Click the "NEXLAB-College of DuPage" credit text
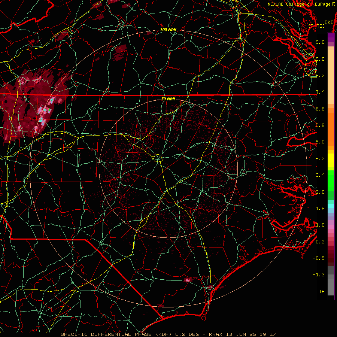337x337 pixels. click(300, 4)
